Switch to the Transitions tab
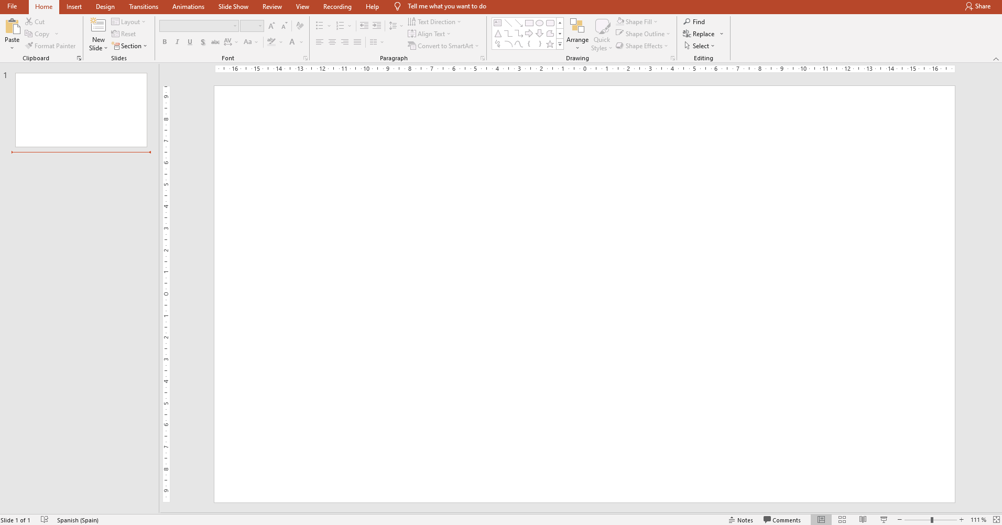1002x525 pixels. 143,7
